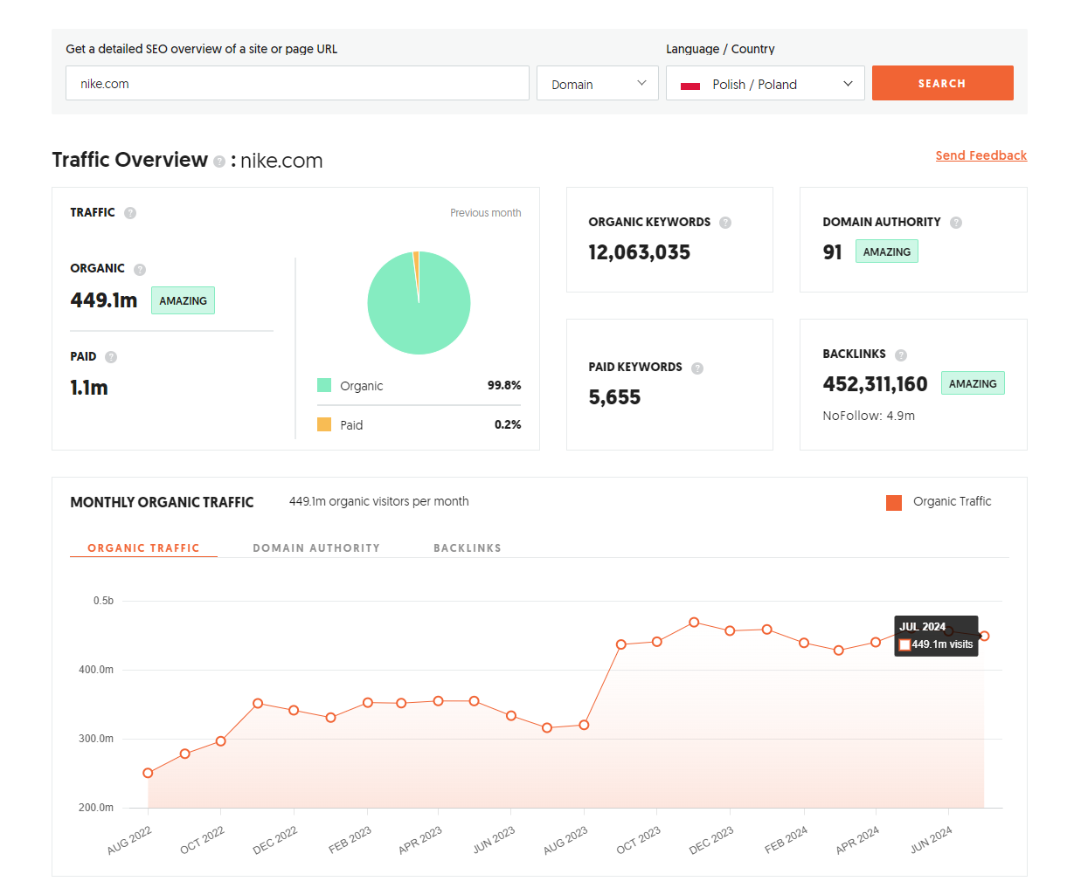Click the 0.2% paid percentage
The width and height of the screenshot is (1081, 895).
point(508,424)
